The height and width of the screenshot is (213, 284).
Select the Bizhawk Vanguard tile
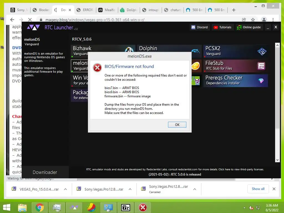click(x=103, y=49)
